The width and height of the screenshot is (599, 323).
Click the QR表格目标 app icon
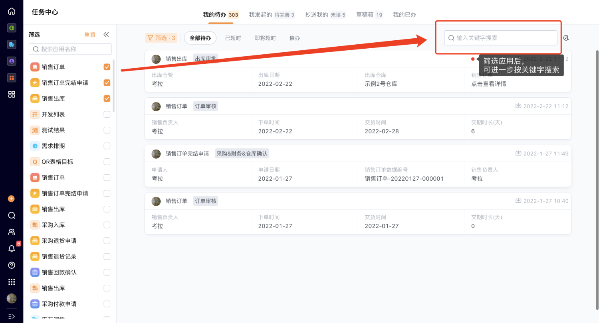(35, 162)
